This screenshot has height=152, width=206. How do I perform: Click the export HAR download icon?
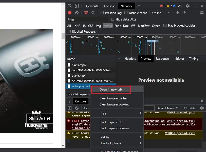pyautogui.click(x=184, y=13)
